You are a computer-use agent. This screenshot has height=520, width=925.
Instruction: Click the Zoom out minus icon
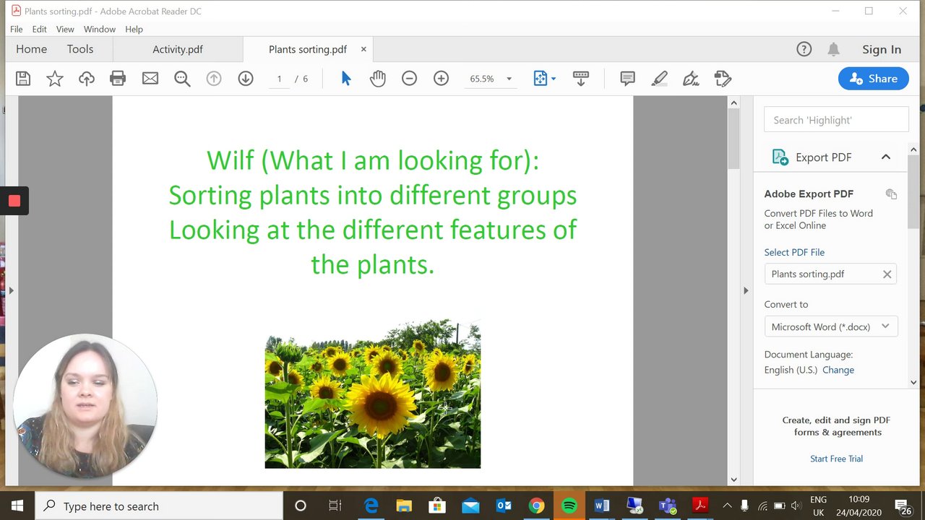[409, 79]
